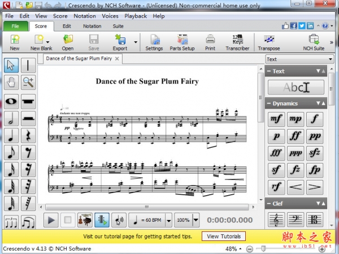Choose the eighth note tool

(11, 152)
